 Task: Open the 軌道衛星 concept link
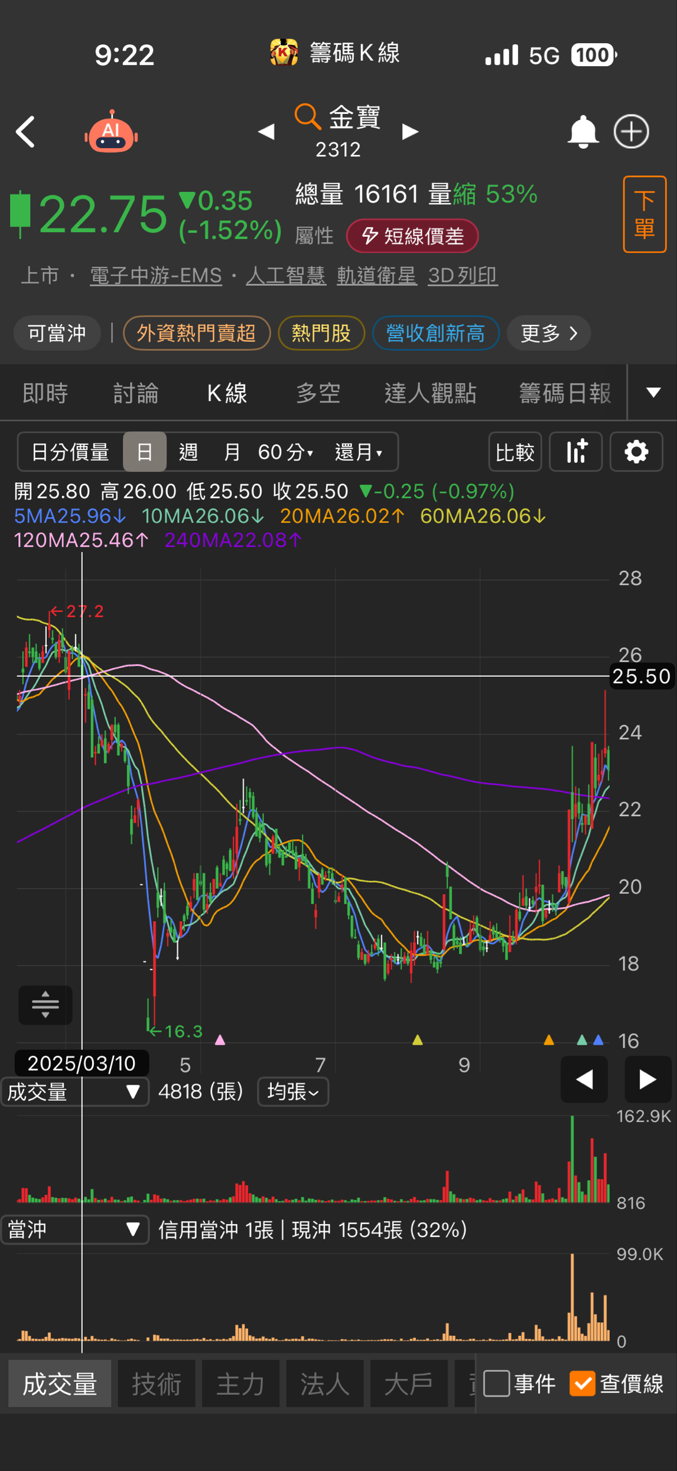377,275
